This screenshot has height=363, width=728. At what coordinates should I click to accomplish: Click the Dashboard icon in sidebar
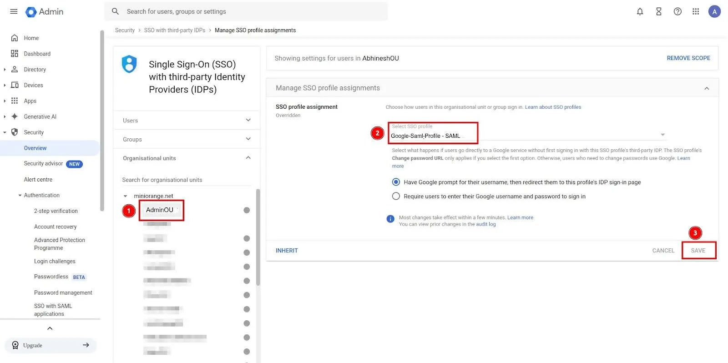15,54
